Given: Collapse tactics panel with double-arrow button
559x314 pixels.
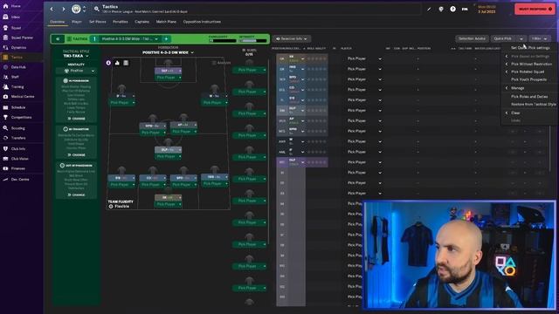Looking at the screenshot, I should (x=58, y=38).
